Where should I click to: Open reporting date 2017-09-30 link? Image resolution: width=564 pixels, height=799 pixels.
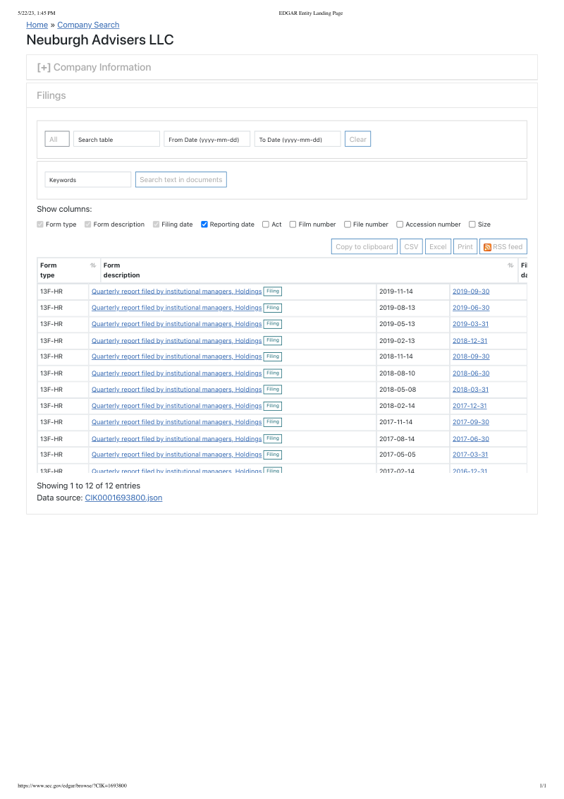pyautogui.click(x=471, y=422)
